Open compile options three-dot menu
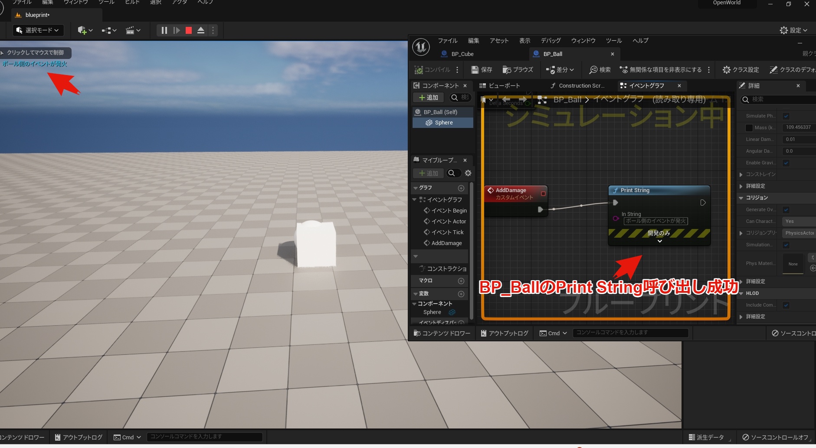 click(457, 70)
